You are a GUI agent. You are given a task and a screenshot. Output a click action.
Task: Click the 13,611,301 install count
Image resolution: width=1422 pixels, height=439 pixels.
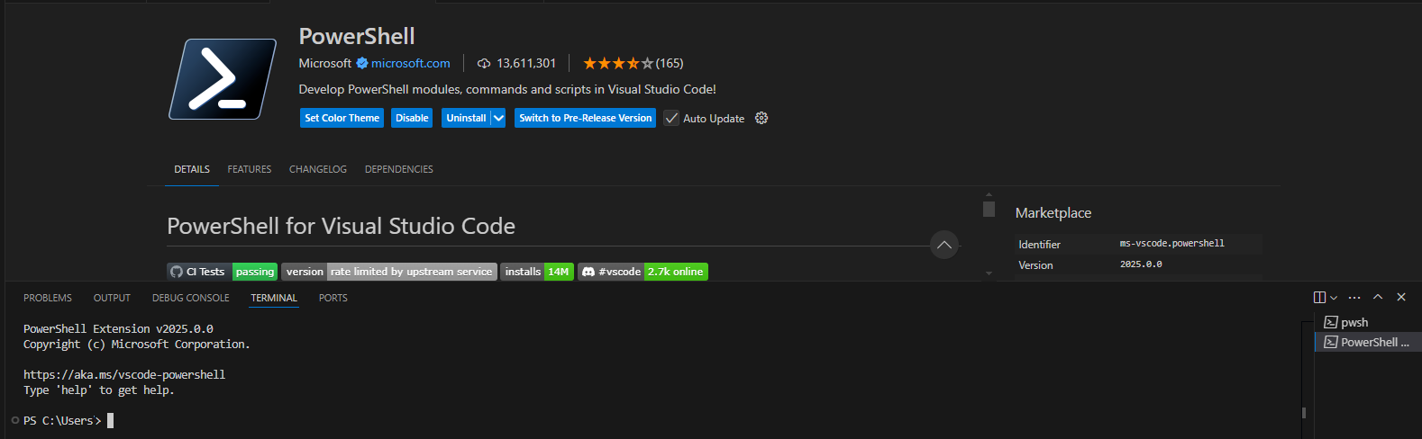pyautogui.click(x=526, y=63)
